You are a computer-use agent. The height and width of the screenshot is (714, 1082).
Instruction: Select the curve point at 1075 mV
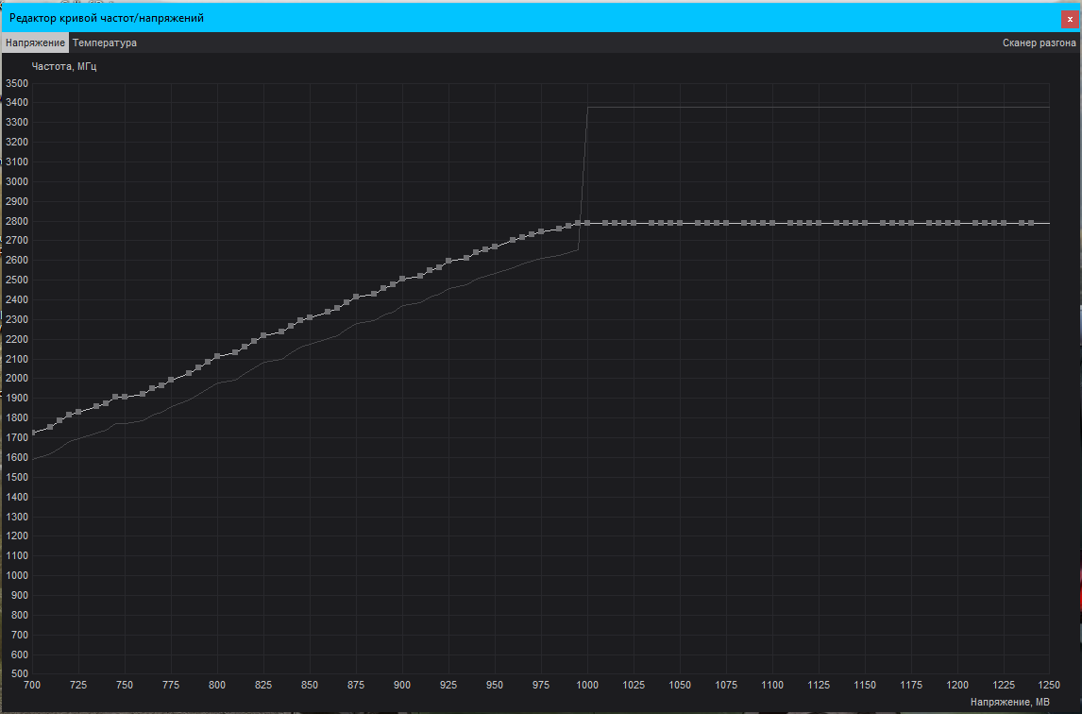[726, 223]
